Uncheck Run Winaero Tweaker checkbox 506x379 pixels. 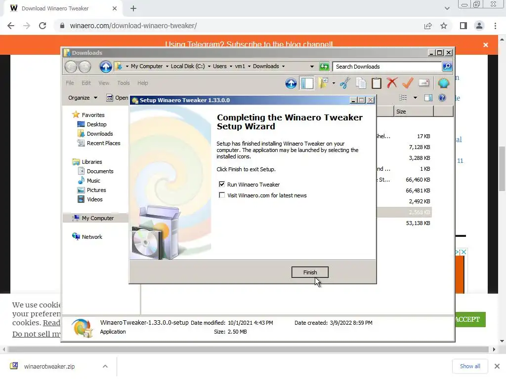pyautogui.click(x=222, y=185)
